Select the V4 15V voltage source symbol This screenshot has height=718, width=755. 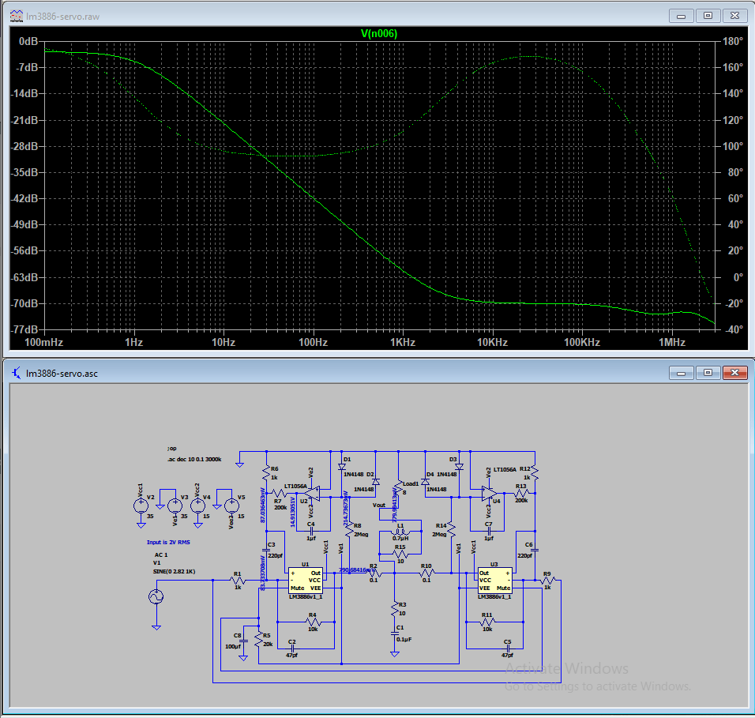[198, 506]
